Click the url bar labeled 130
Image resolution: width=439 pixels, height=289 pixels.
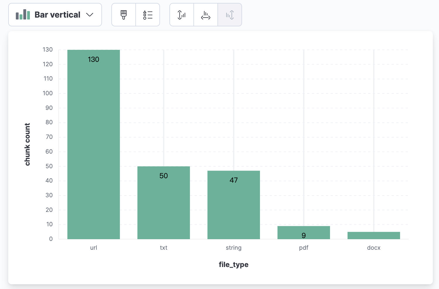pyautogui.click(x=93, y=144)
